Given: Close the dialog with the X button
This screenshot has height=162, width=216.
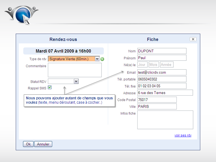Looking at the screenshot, I should pyautogui.click(x=193, y=39).
